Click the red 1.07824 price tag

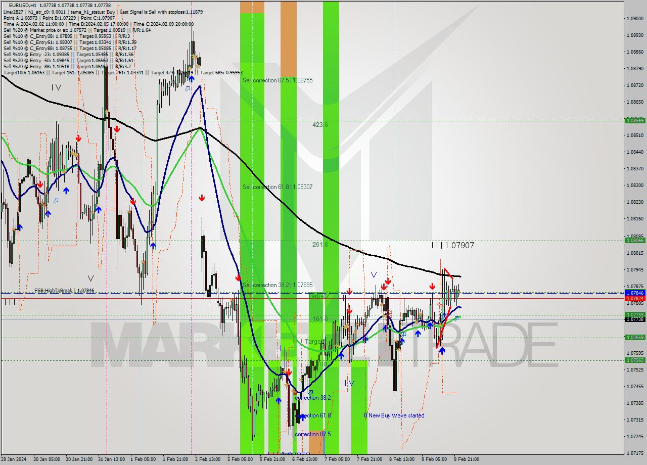click(635, 298)
